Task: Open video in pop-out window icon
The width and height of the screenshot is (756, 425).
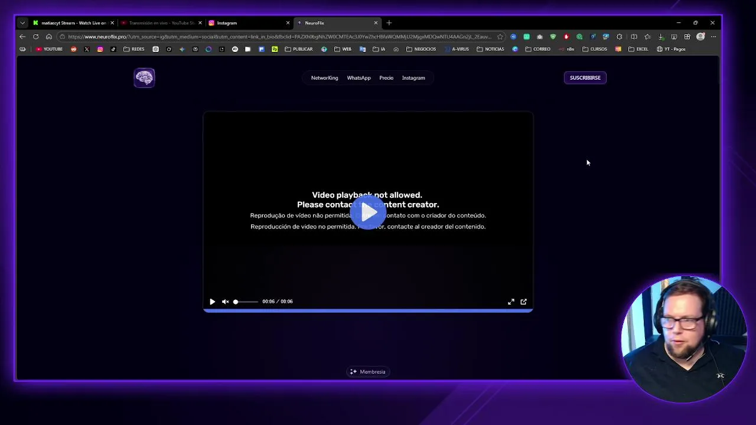Action: pyautogui.click(x=523, y=302)
